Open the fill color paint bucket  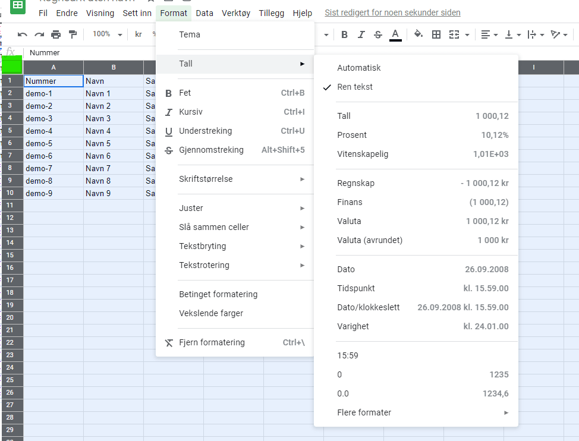pyautogui.click(x=418, y=34)
